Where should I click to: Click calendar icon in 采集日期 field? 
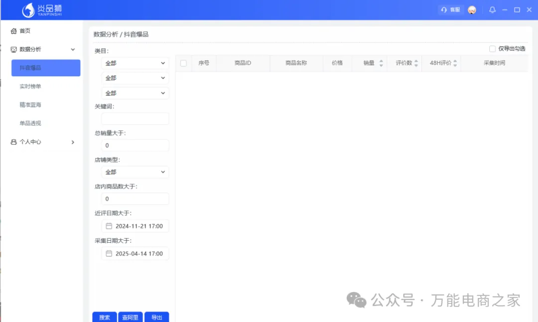click(x=109, y=254)
